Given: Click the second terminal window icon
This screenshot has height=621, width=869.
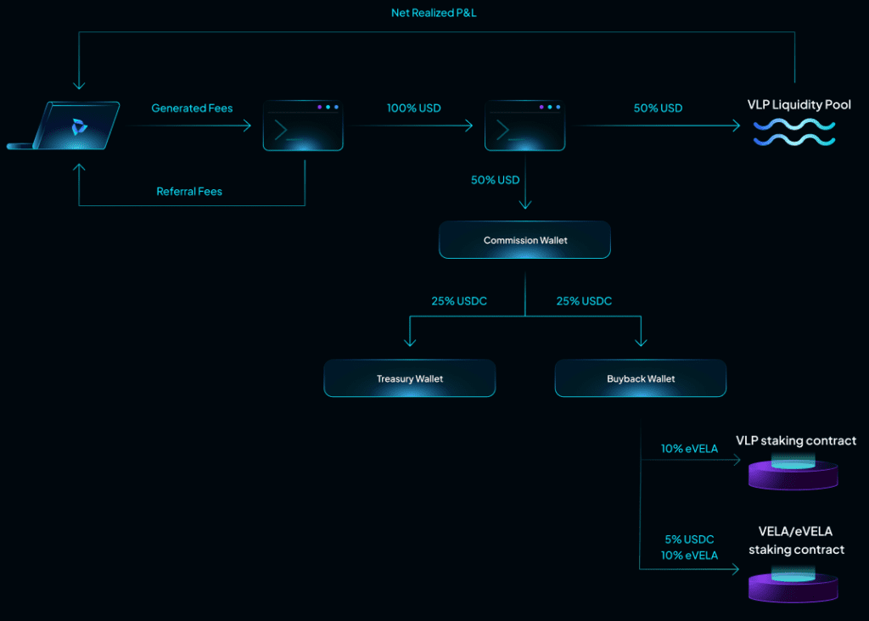Looking at the screenshot, I should 524,127.
